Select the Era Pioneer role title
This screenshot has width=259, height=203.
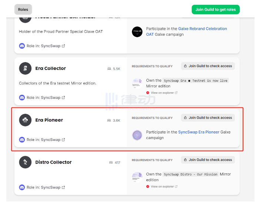(x=49, y=120)
